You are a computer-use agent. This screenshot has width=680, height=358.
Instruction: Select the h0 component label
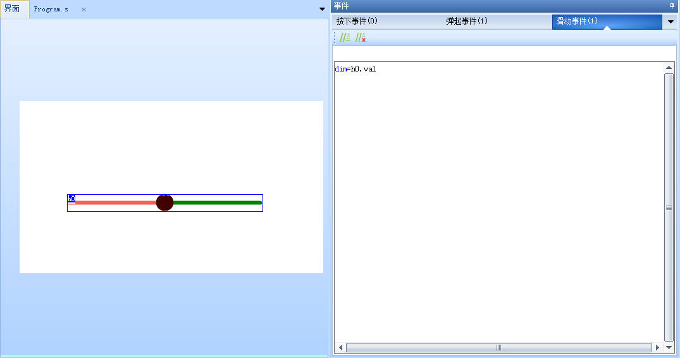(x=71, y=199)
